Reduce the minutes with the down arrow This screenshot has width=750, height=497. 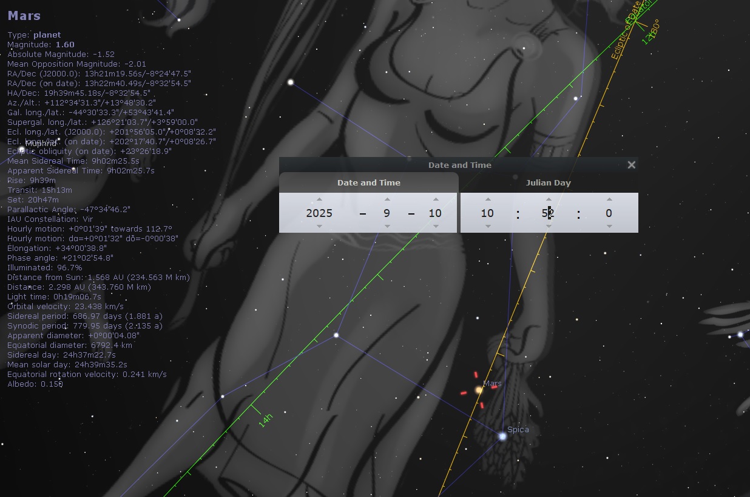[x=549, y=226]
